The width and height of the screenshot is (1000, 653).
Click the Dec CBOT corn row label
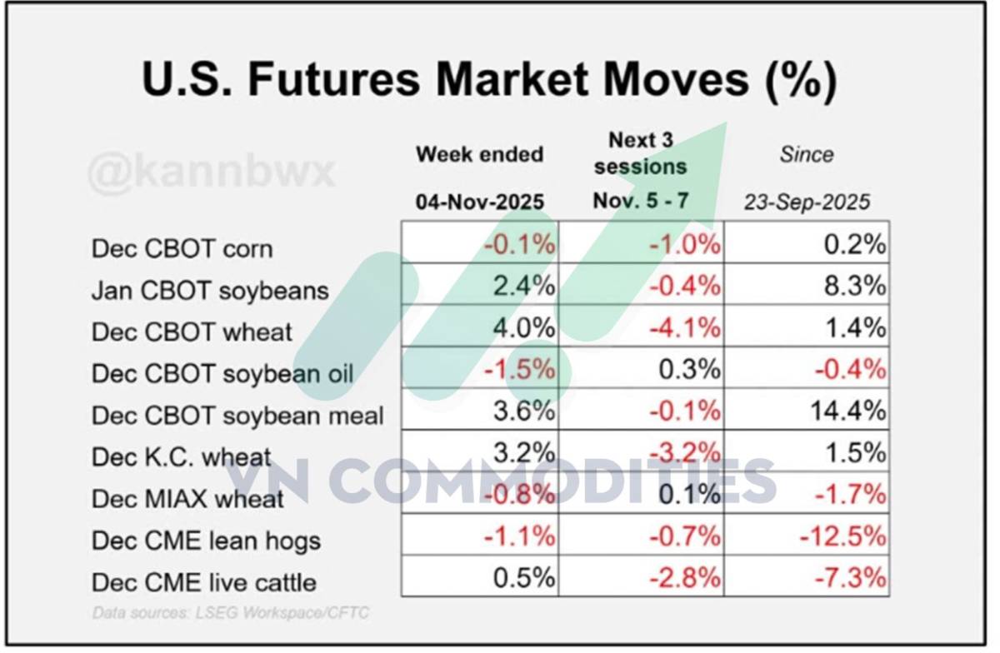(182, 248)
